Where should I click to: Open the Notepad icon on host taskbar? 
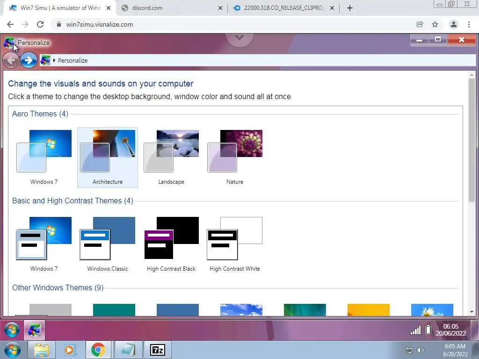128,350
